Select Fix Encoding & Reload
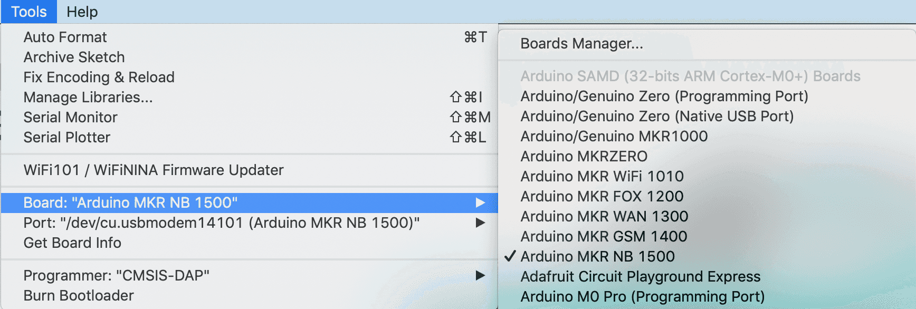Viewport: 916px width, 309px height. point(99,78)
